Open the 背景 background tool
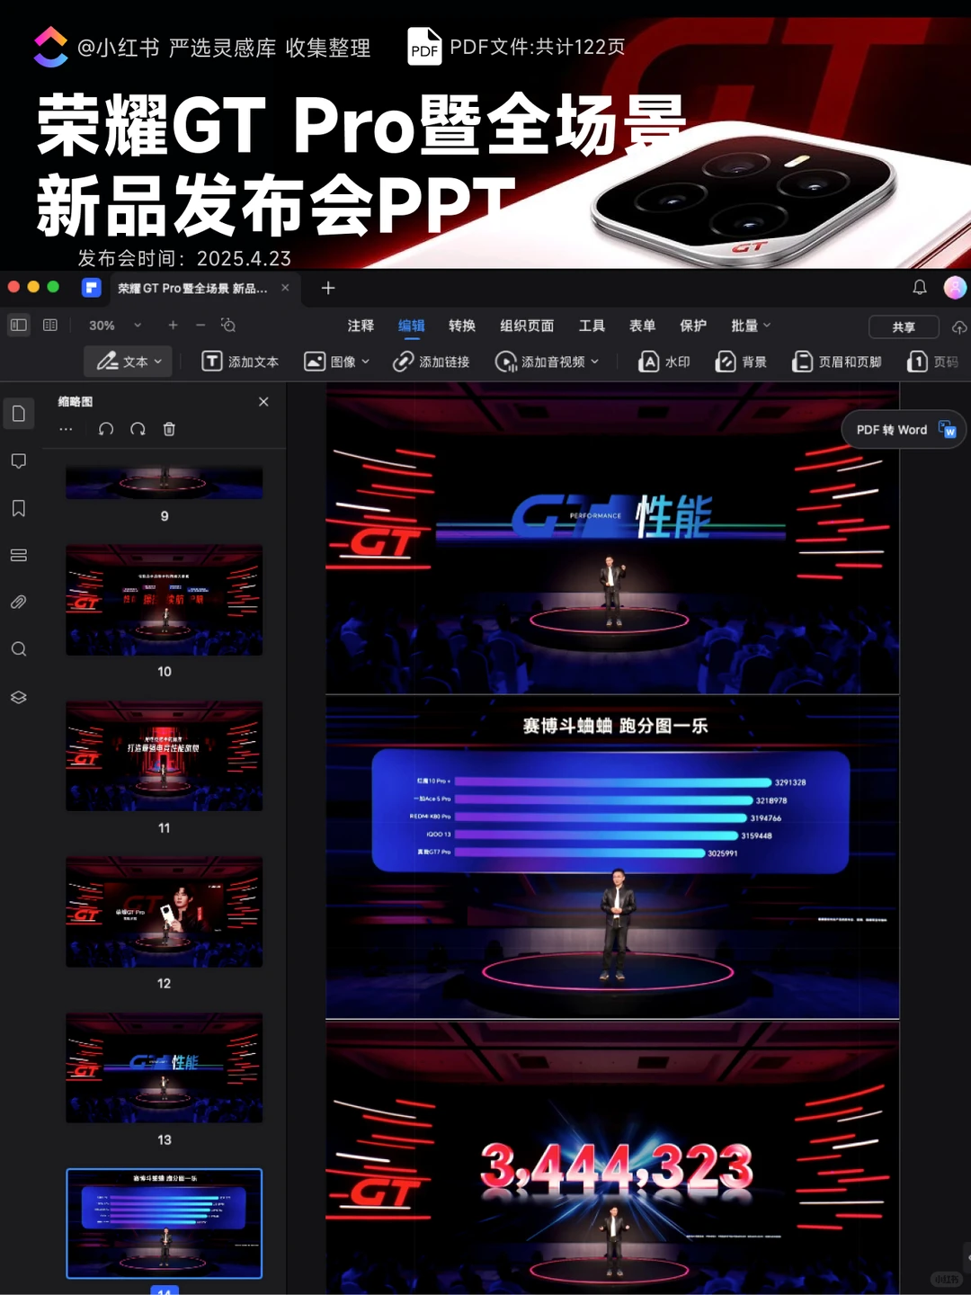Screen dimensions: 971x1295 [x=741, y=362]
